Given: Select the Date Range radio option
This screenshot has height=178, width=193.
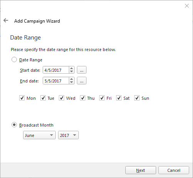Looking at the screenshot, I should coord(14,59).
